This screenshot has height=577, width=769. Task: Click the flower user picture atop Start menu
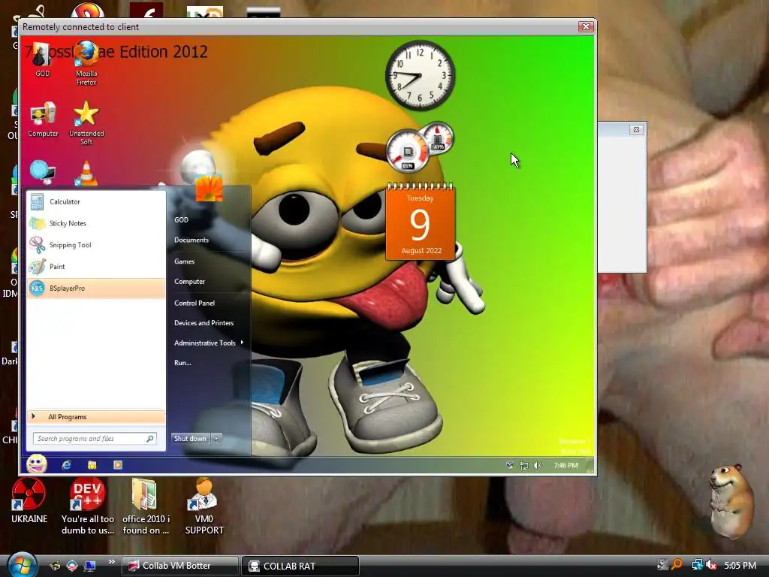[210, 188]
